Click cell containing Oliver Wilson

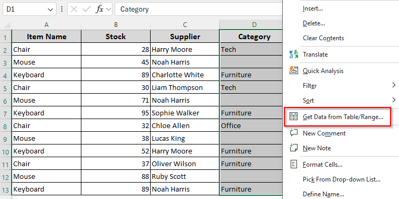point(185,164)
